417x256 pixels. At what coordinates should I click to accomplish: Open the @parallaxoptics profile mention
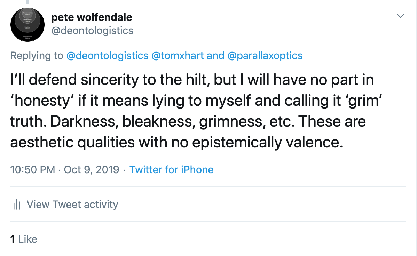265,56
